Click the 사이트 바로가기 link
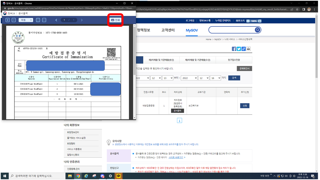Viewport: 320px width, 180px height. click(176, 157)
